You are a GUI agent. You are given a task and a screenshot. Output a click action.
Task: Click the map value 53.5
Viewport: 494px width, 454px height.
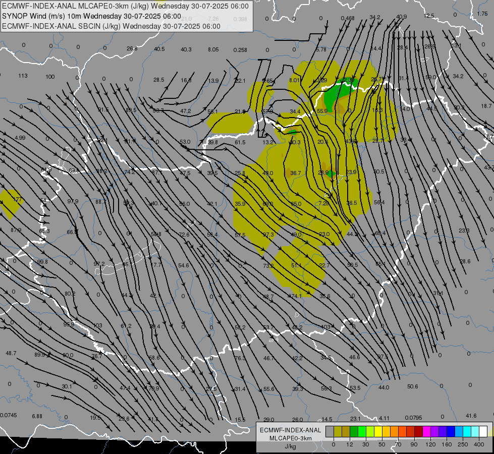point(355,388)
